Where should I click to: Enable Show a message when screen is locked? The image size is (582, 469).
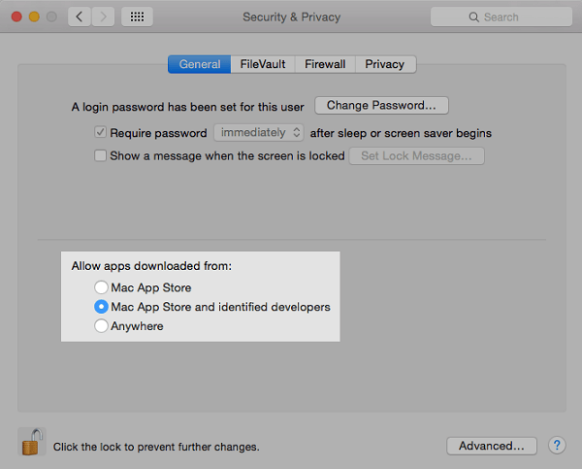[x=100, y=155]
